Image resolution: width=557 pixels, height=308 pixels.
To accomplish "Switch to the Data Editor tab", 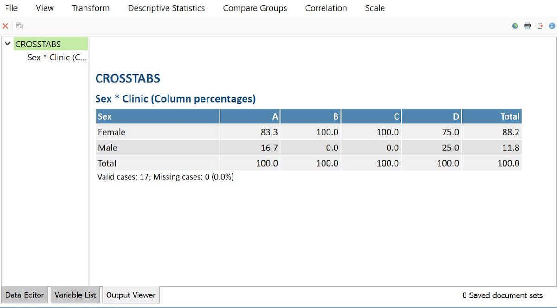I will coord(25,295).
